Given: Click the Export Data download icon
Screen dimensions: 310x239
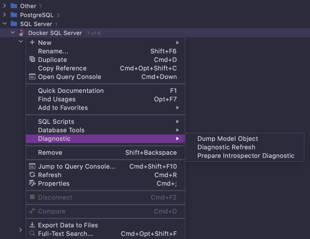Looking at the screenshot, I should click(x=32, y=225).
